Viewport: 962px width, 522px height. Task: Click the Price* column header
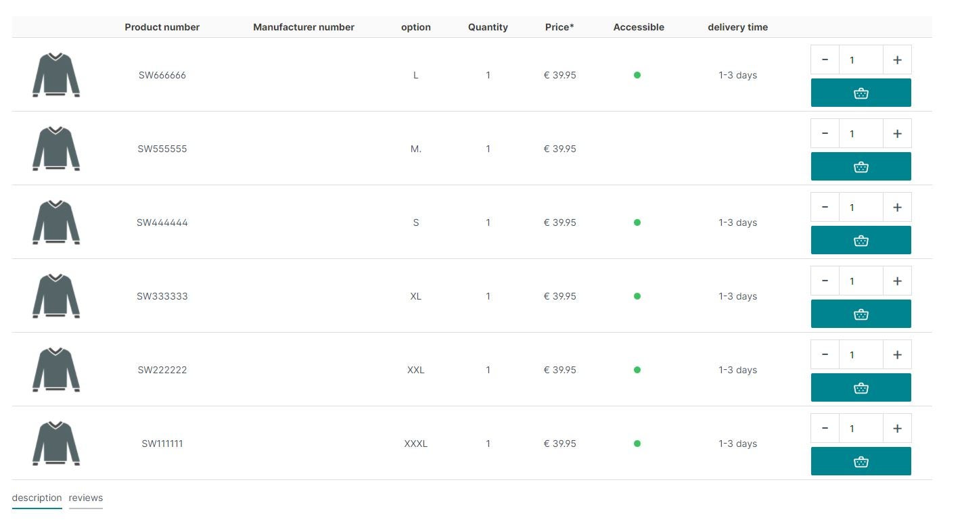pos(559,27)
